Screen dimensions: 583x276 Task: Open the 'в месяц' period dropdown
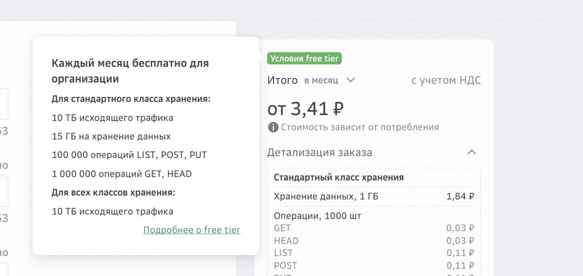330,80
